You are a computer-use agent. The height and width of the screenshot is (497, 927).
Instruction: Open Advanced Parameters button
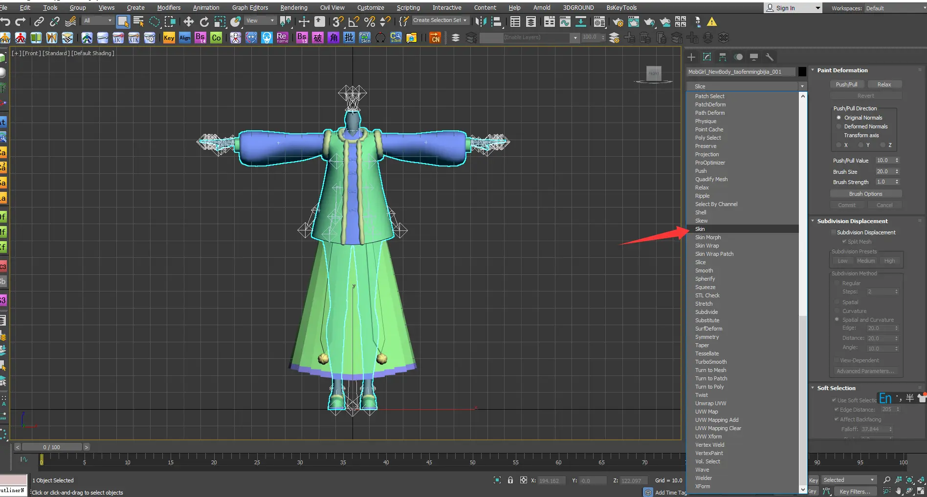(865, 371)
